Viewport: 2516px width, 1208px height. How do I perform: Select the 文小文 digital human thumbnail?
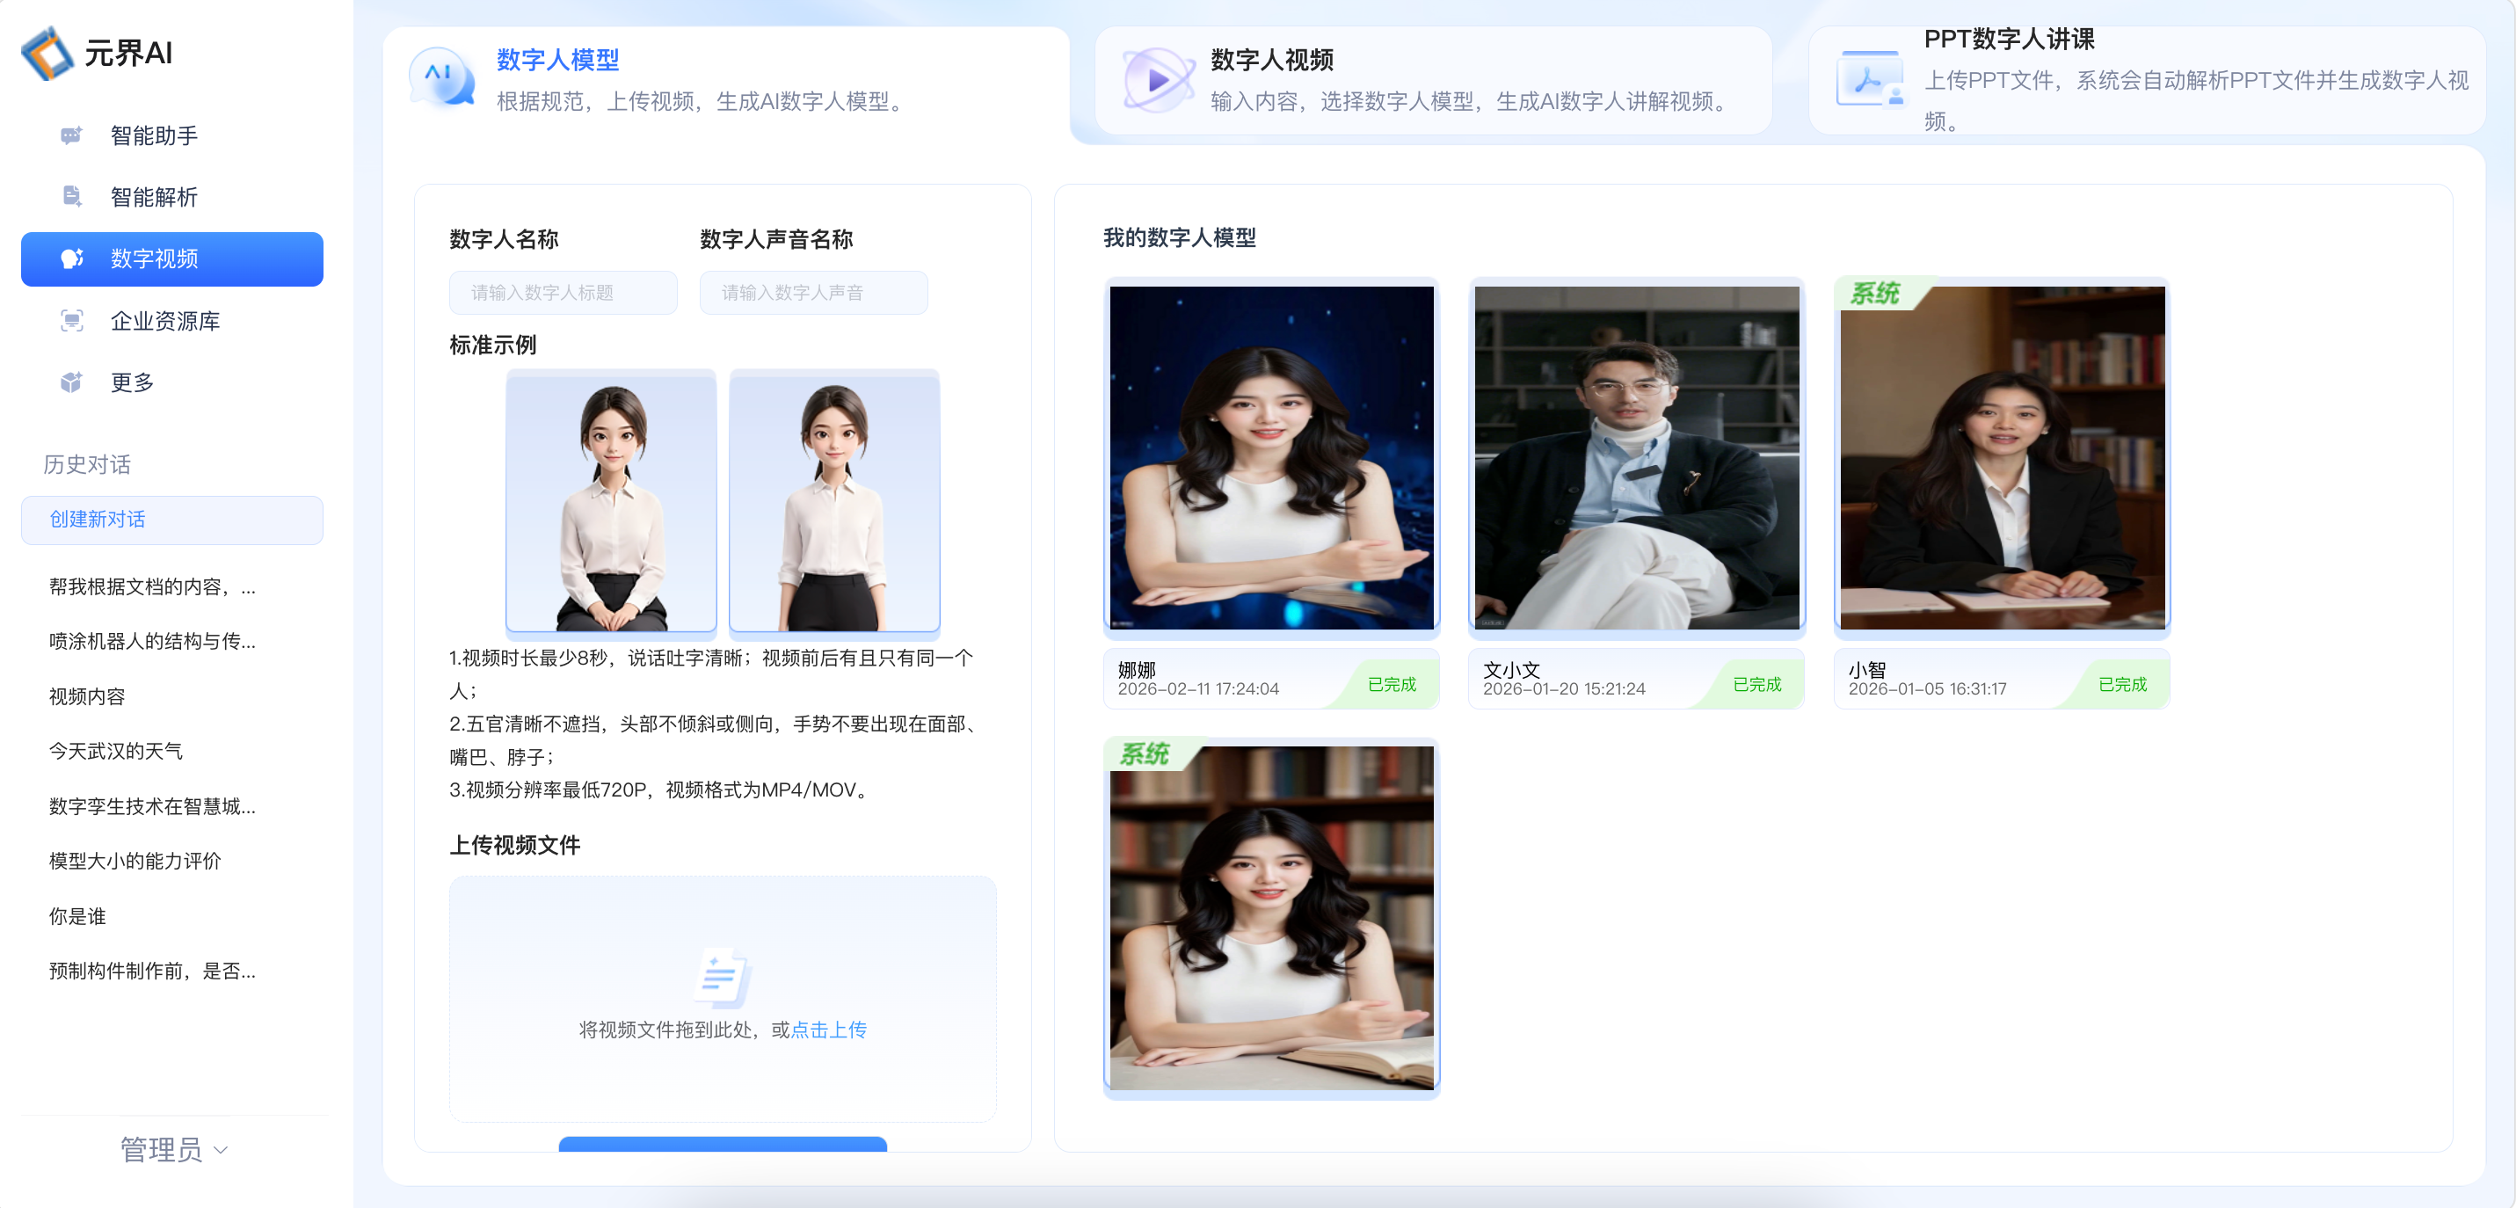pos(1636,457)
